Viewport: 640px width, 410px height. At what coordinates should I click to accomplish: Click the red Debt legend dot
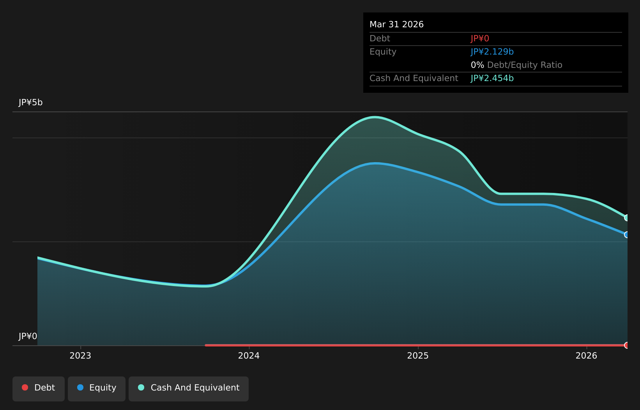point(25,387)
